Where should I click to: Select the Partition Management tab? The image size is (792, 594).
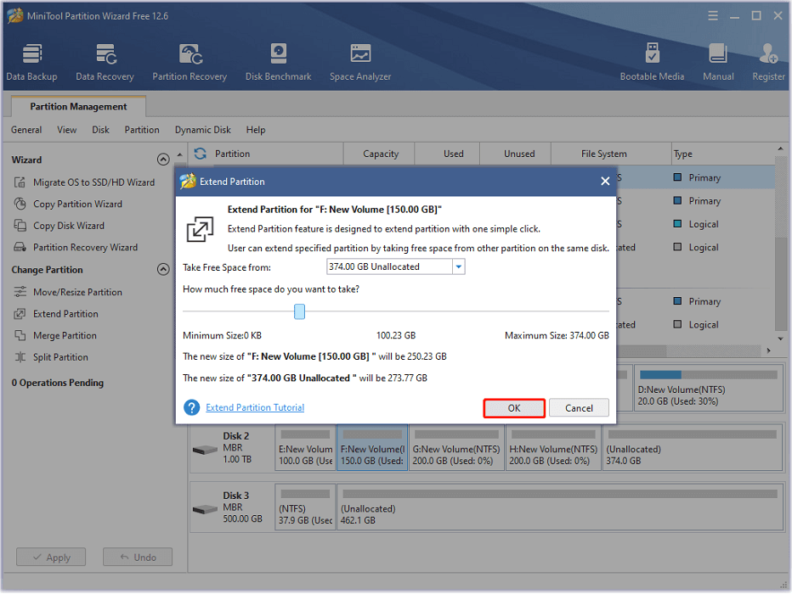click(78, 106)
